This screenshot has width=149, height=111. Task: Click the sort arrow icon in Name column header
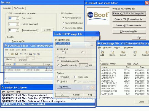pos(15,64)
